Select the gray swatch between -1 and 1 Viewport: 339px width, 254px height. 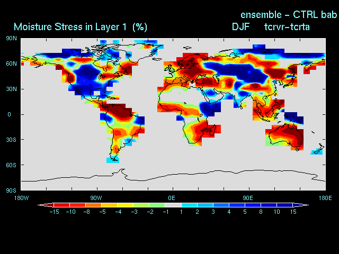(x=173, y=205)
